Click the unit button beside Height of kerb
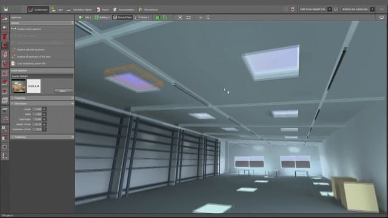Viewport: 388px width, 218px height. (x=44, y=124)
